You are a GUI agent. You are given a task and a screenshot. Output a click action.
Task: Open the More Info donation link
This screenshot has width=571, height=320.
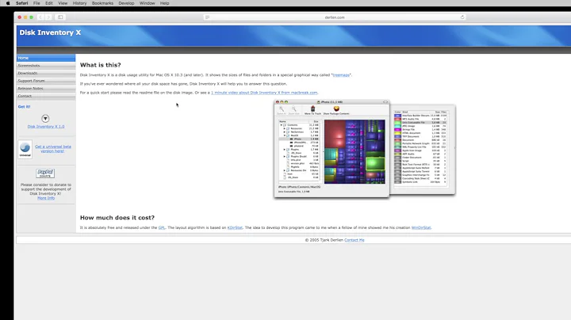point(46,198)
